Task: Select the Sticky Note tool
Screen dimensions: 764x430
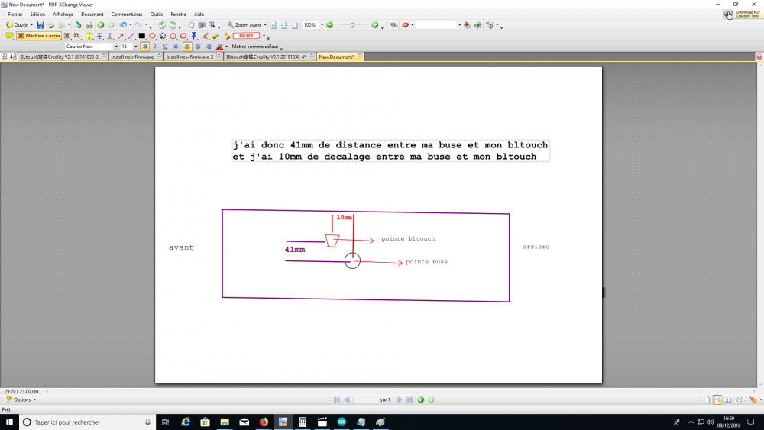Action: pos(9,36)
